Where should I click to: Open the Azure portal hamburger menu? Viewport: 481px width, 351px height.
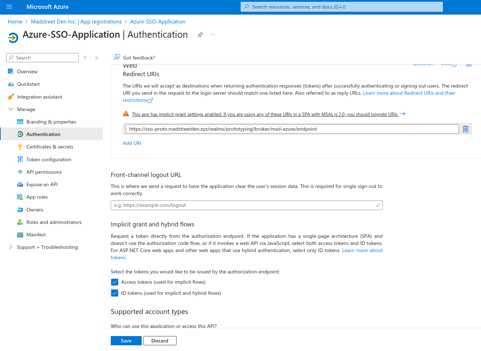pos(9,7)
